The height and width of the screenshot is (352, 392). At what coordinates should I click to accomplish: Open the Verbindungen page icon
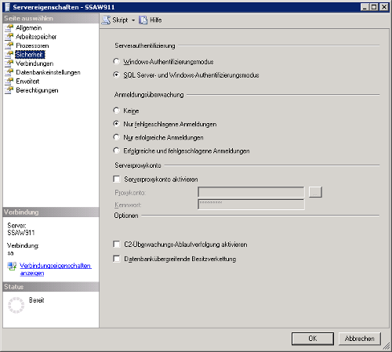point(9,64)
